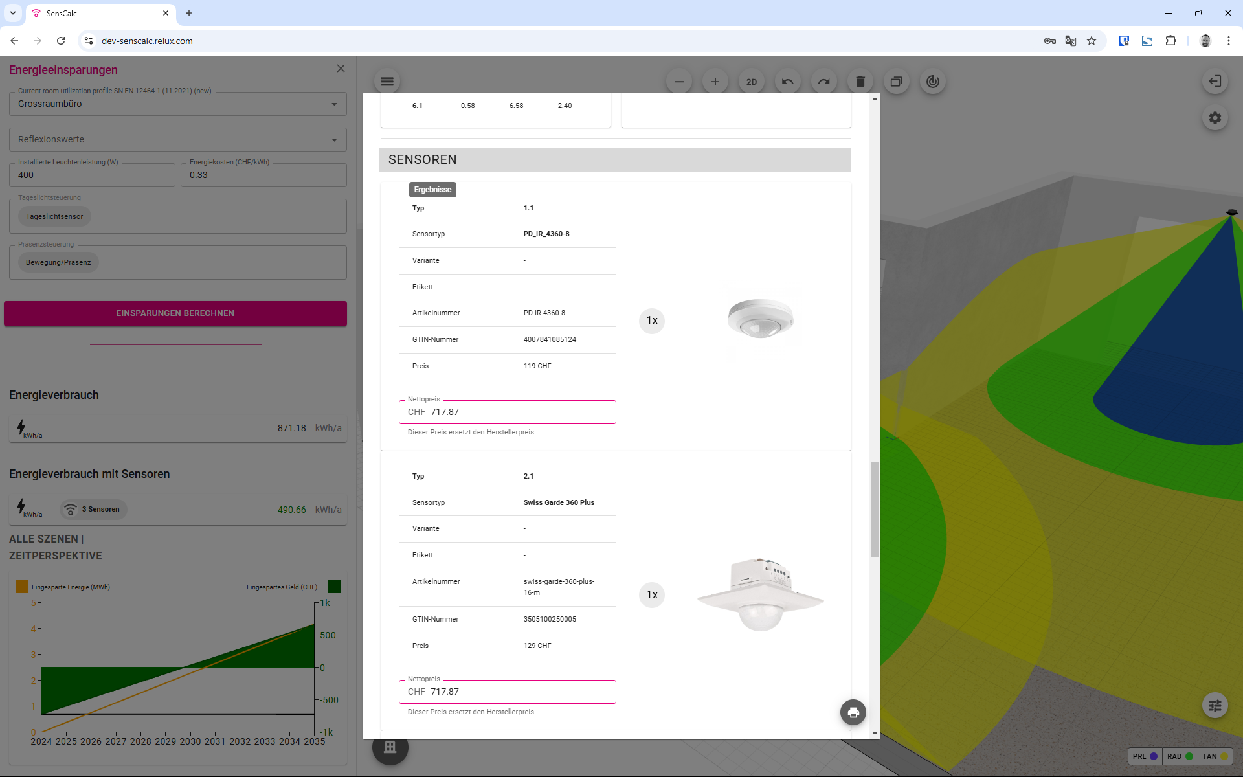Open the print dialog icon
Image resolution: width=1243 pixels, height=777 pixels.
[853, 712]
